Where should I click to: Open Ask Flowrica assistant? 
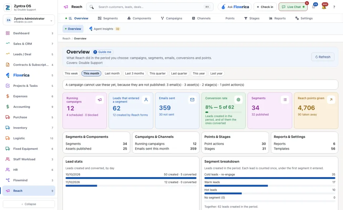point(235,7)
